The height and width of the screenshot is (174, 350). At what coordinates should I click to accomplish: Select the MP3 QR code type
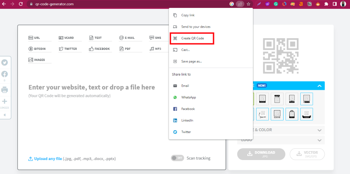click(159, 49)
